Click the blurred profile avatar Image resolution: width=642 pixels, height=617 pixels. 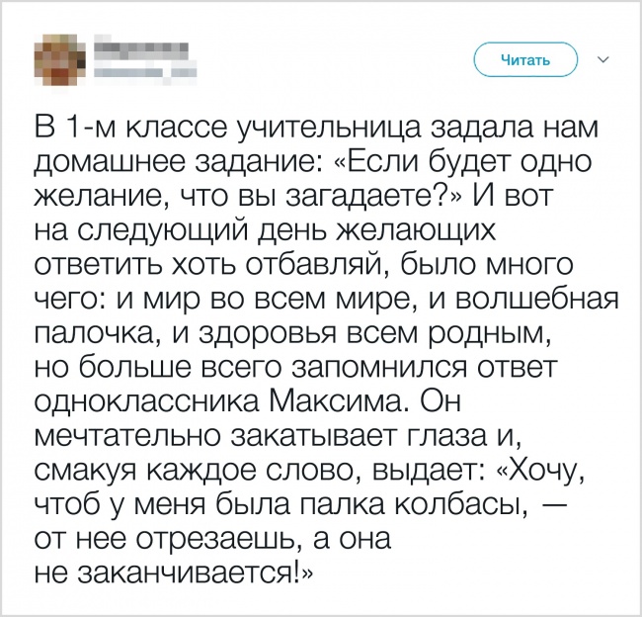[x=56, y=59]
